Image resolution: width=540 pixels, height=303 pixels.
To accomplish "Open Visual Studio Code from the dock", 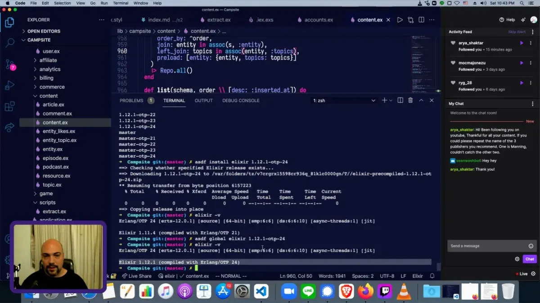I will tap(261, 292).
